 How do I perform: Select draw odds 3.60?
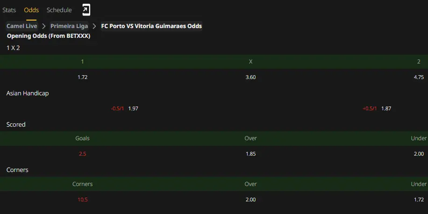pyautogui.click(x=250, y=77)
